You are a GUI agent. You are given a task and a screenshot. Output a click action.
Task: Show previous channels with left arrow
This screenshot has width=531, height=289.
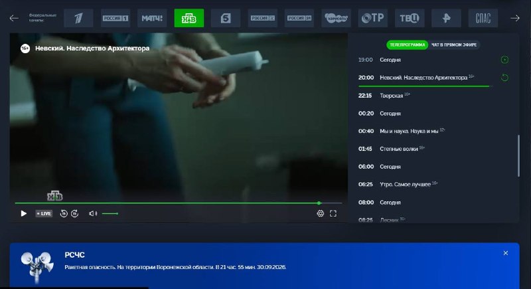(14, 18)
